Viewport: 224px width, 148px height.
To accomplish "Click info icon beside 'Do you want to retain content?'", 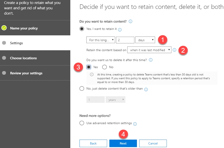I will 130,21.
